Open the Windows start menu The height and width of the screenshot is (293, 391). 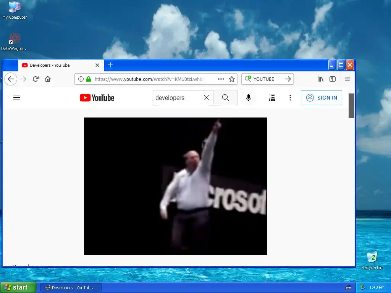(x=18, y=288)
